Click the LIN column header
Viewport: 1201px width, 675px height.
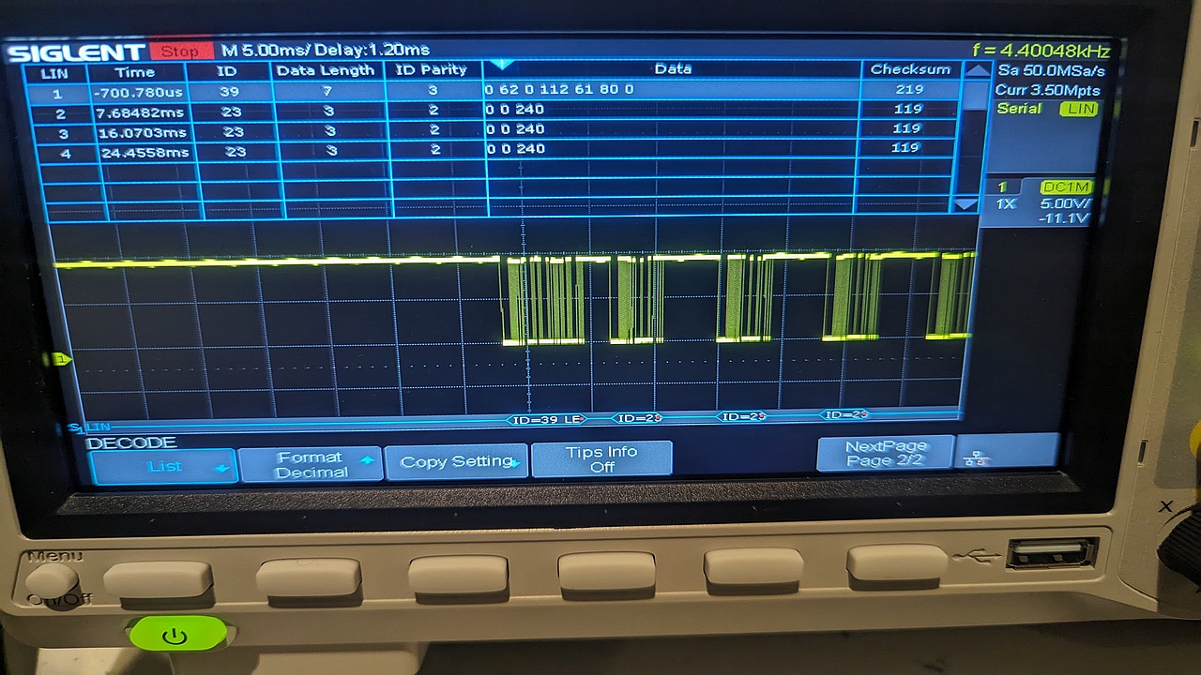click(55, 73)
